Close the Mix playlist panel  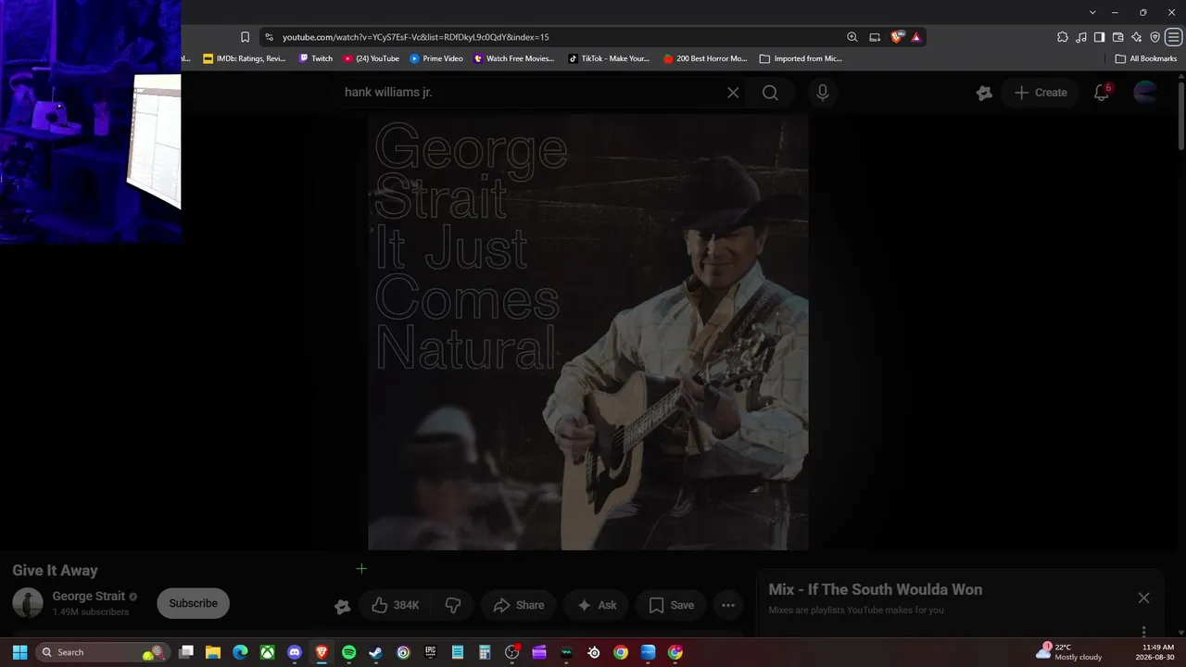(x=1143, y=598)
